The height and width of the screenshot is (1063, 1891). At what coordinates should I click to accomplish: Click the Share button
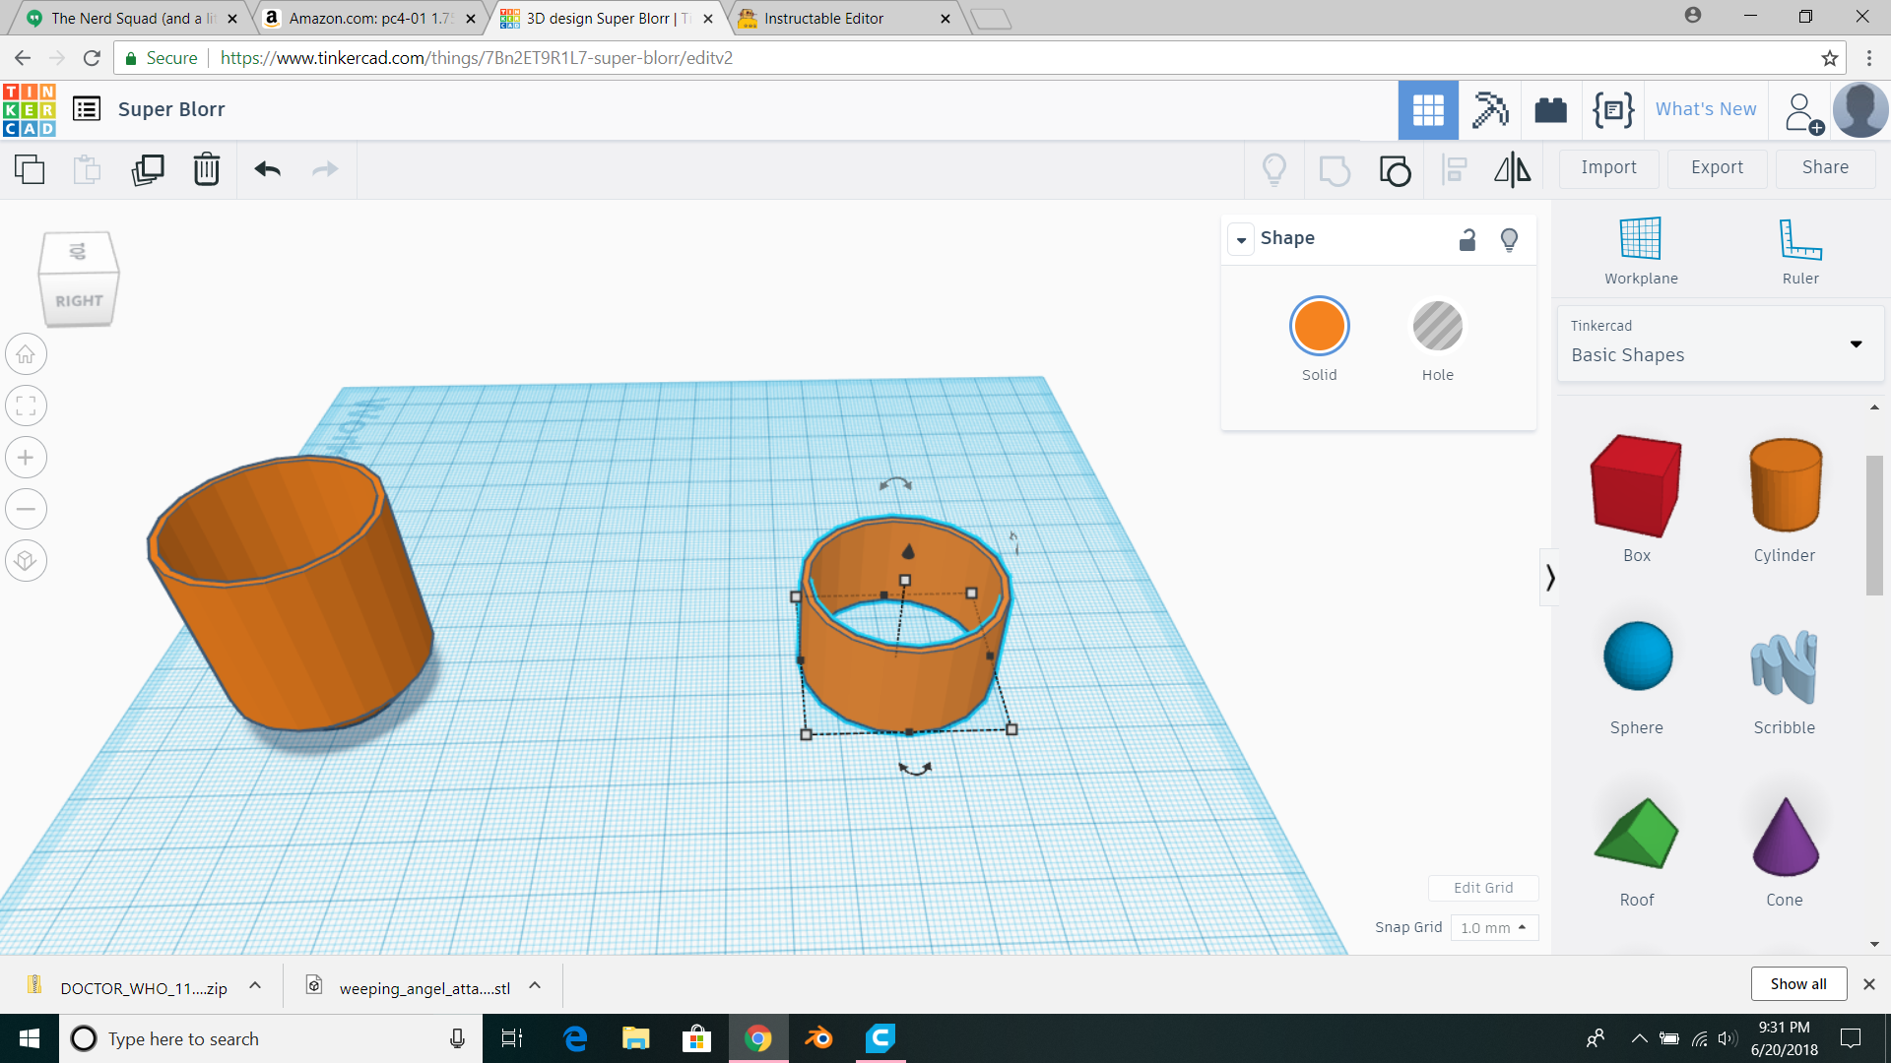[1825, 168]
